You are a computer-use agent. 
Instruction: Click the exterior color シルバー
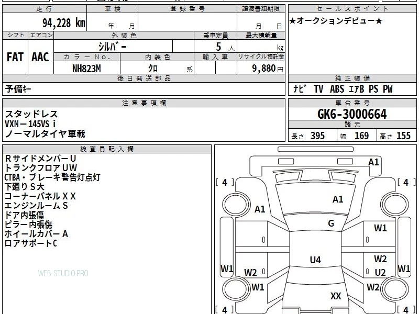coord(112,47)
